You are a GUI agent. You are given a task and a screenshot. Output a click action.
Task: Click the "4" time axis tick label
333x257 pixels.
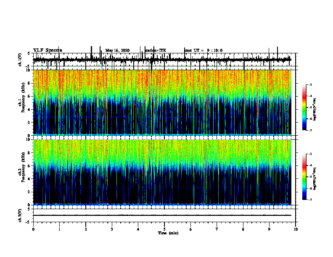click(x=138, y=229)
